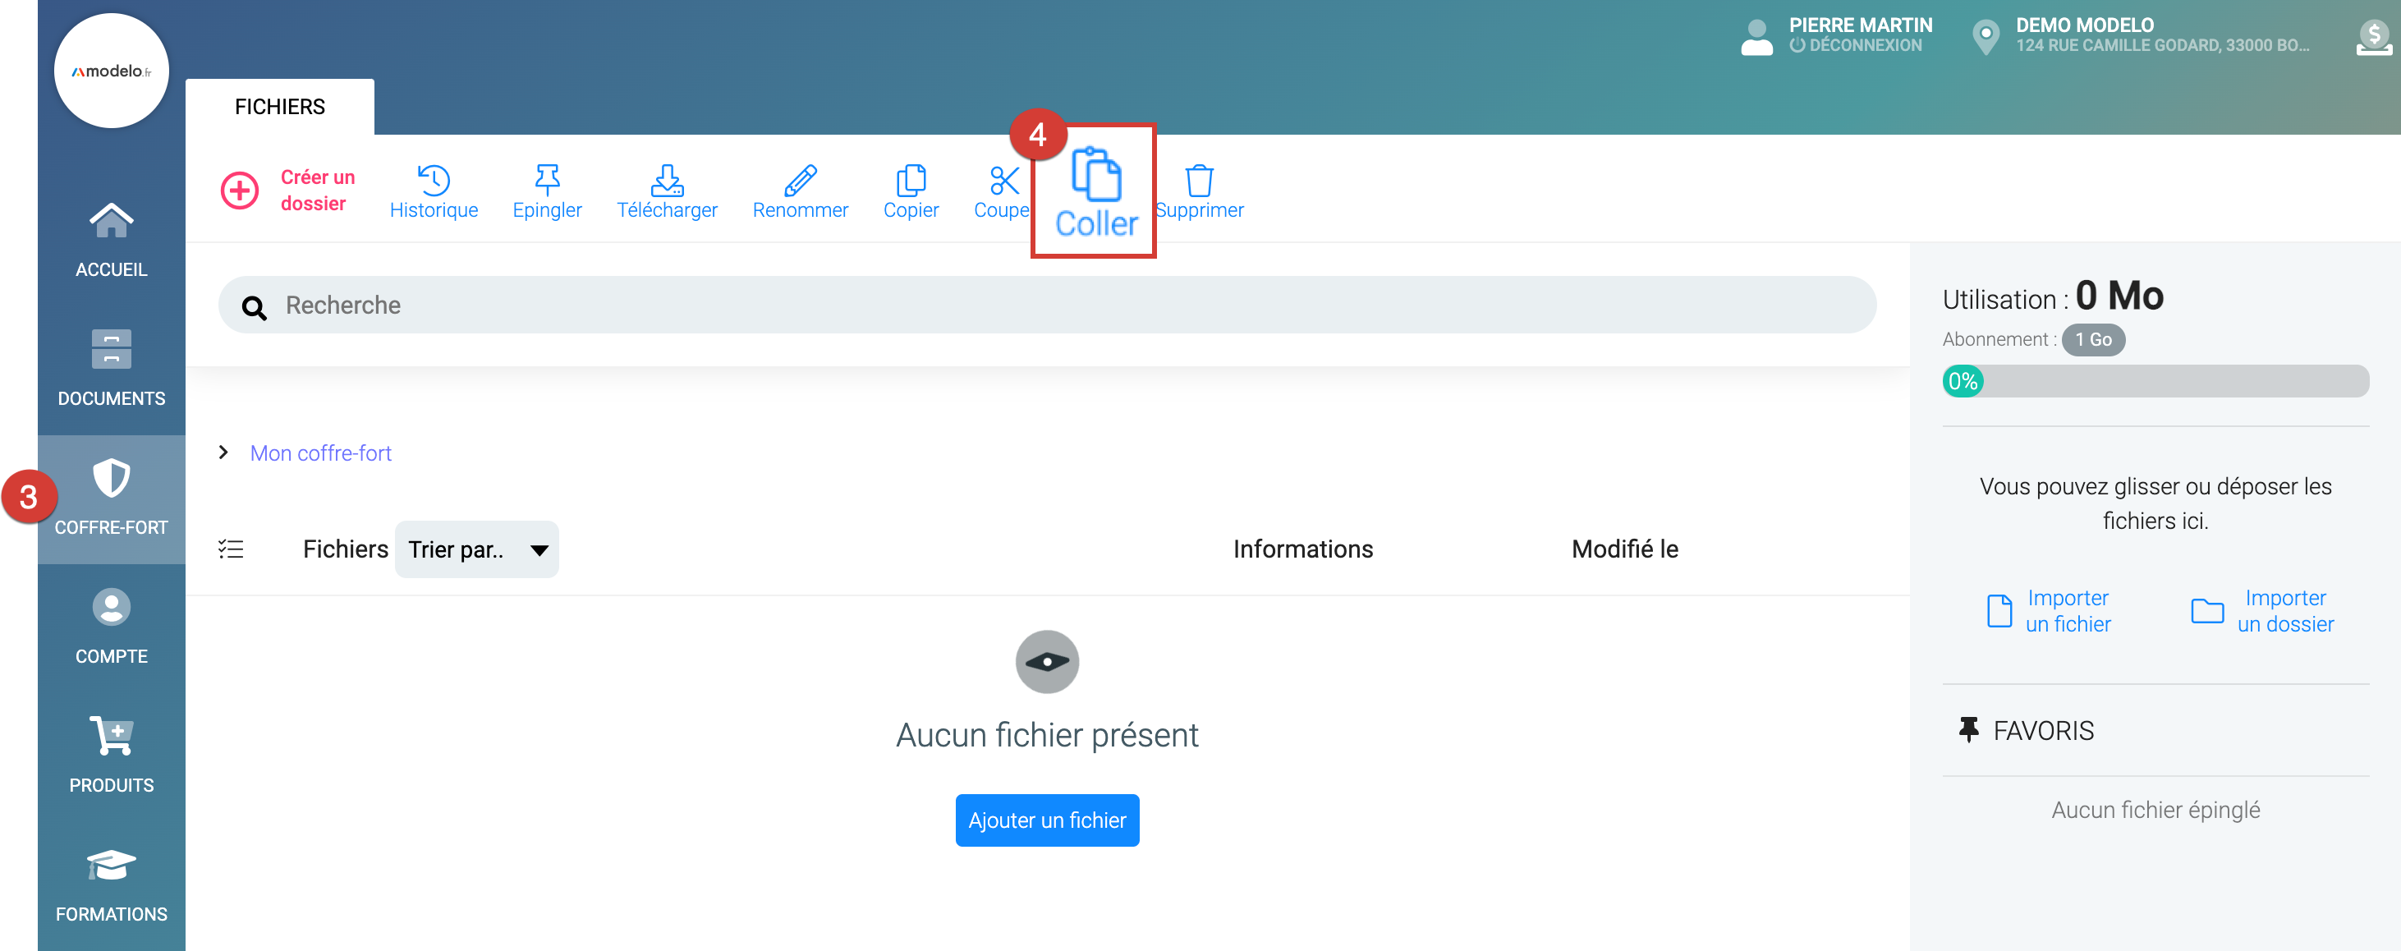The image size is (2401, 951).
Task: Click the storage usage progress bar
Action: [x=2154, y=380]
